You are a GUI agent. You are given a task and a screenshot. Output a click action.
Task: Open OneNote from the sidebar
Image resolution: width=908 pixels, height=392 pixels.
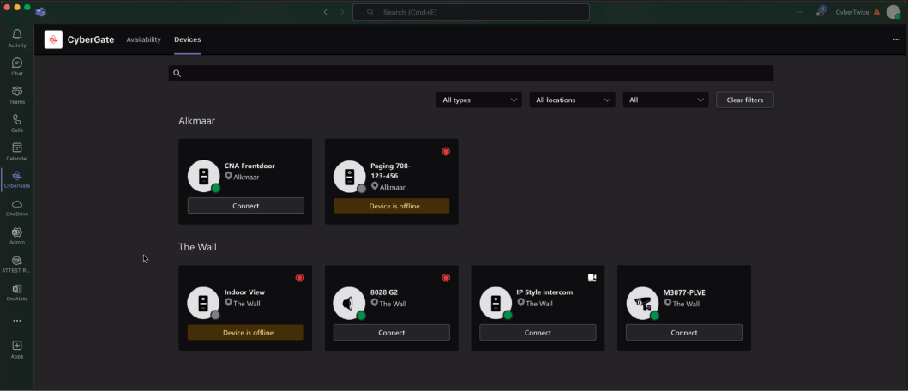[17, 292]
